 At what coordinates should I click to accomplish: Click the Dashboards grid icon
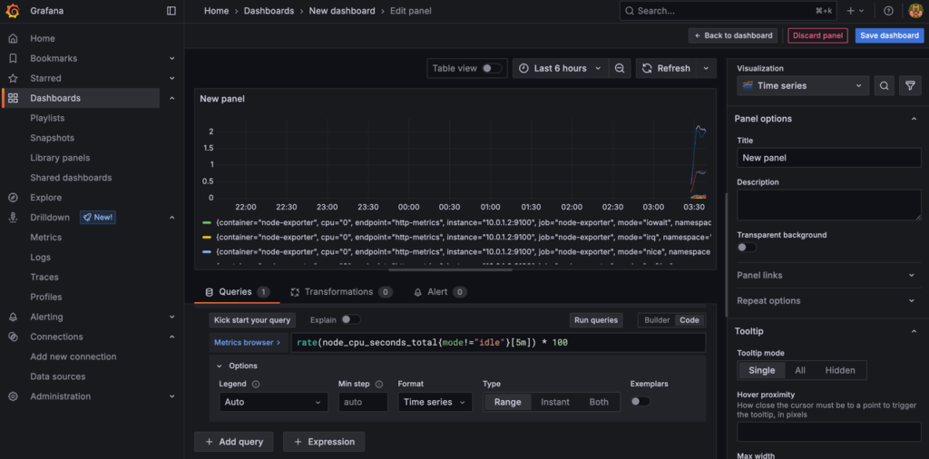click(13, 98)
